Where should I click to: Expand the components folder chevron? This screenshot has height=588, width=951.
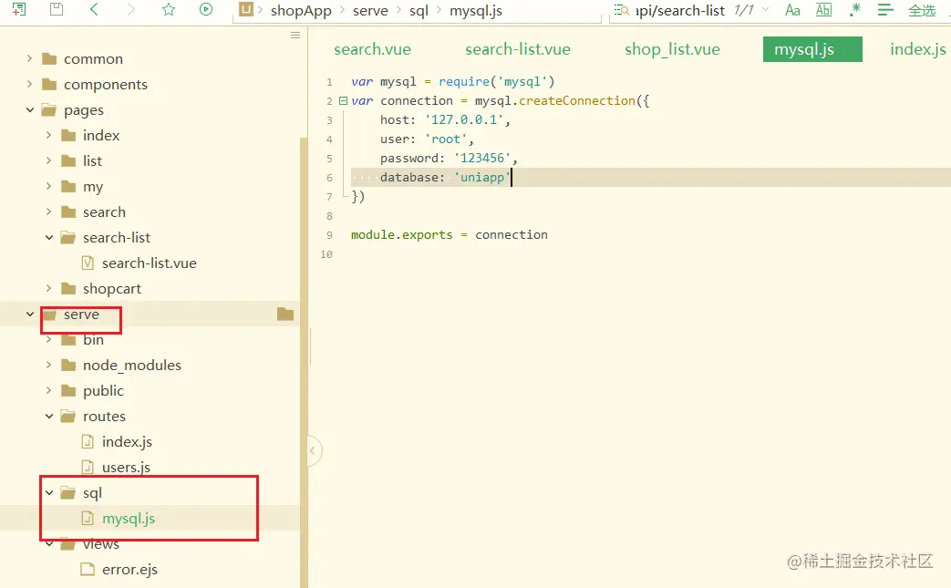(x=30, y=84)
